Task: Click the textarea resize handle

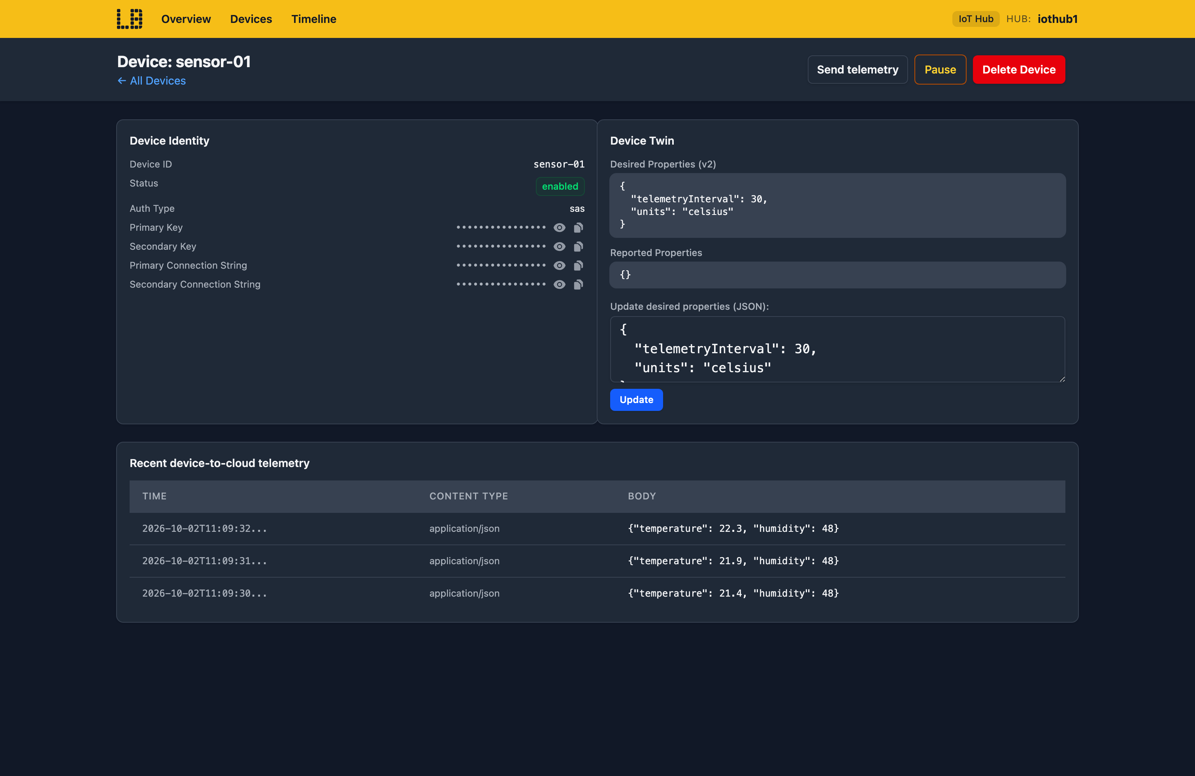Action: tap(1062, 379)
